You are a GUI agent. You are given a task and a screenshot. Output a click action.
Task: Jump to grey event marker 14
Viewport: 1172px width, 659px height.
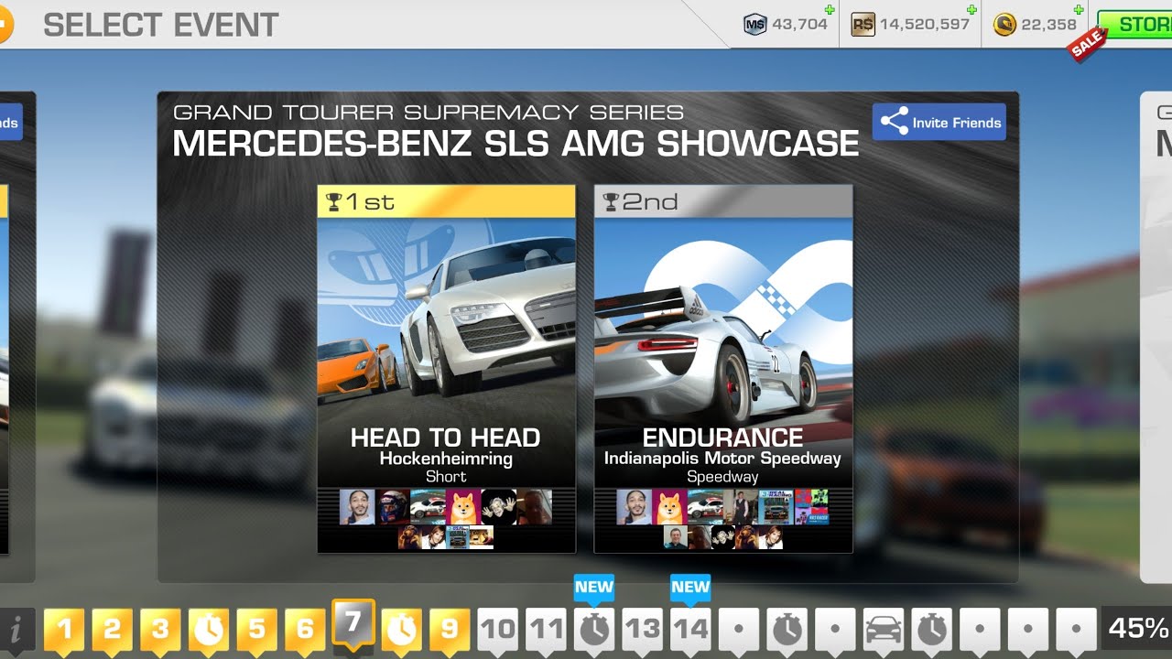690,630
